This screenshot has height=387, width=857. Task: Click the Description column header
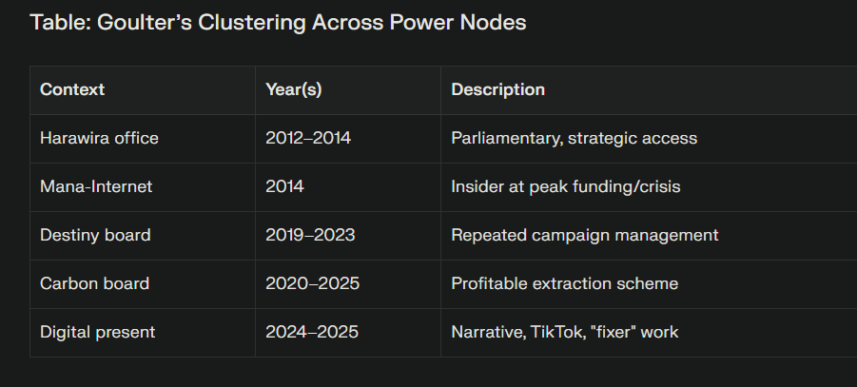tap(497, 89)
